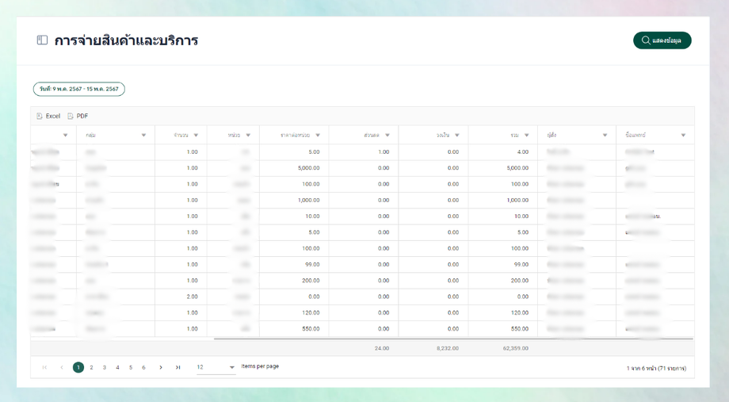Click the ชื่อแพทย์ column header text
The width and height of the screenshot is (729, 402).
click(635, 135)
